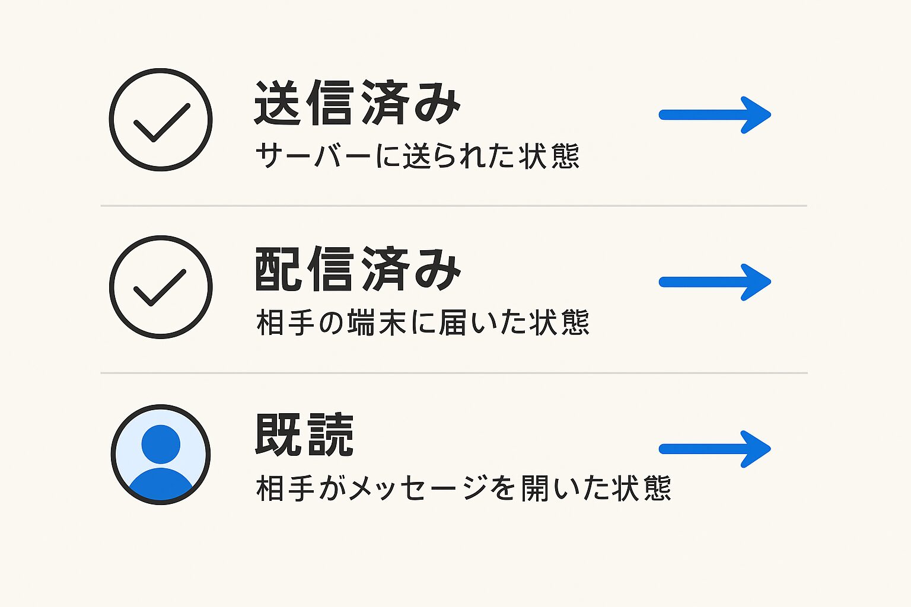Select the 送信済み heading
This screenshot has width=911, height=607.
pyautogui.click(x=357, y=103)
